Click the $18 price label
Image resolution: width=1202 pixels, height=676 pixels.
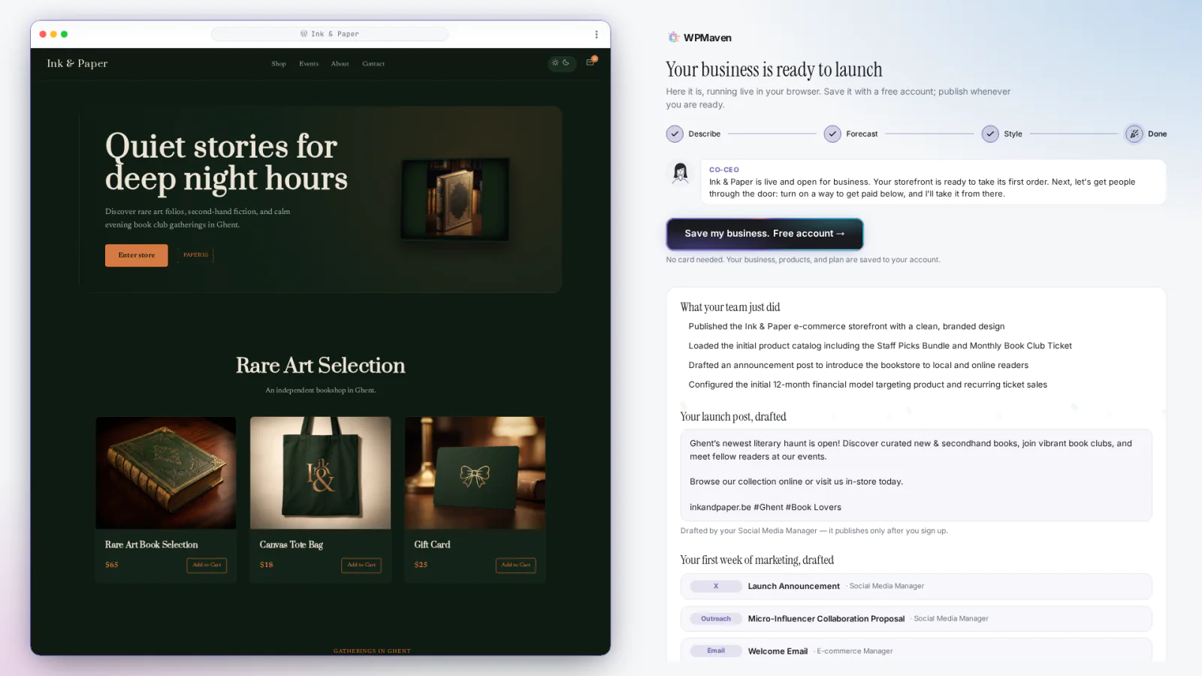coord(267,565)
